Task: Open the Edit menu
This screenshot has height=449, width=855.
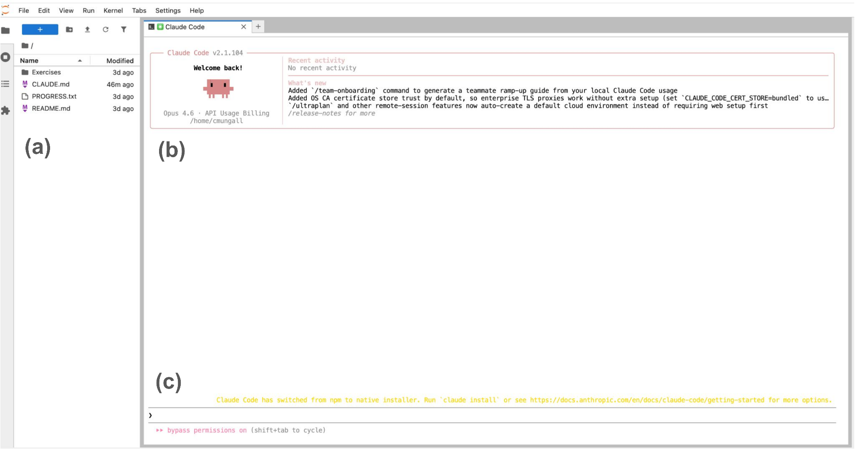Action: coord(44,10)
